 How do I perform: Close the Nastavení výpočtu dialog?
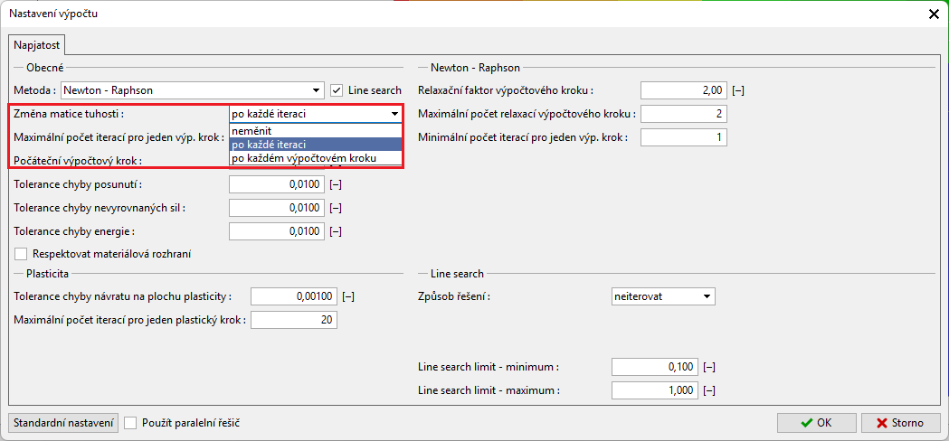(934, 14)
